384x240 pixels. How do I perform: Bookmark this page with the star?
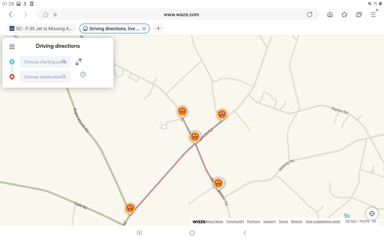coord(45,15)
